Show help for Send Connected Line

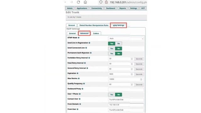86,48
